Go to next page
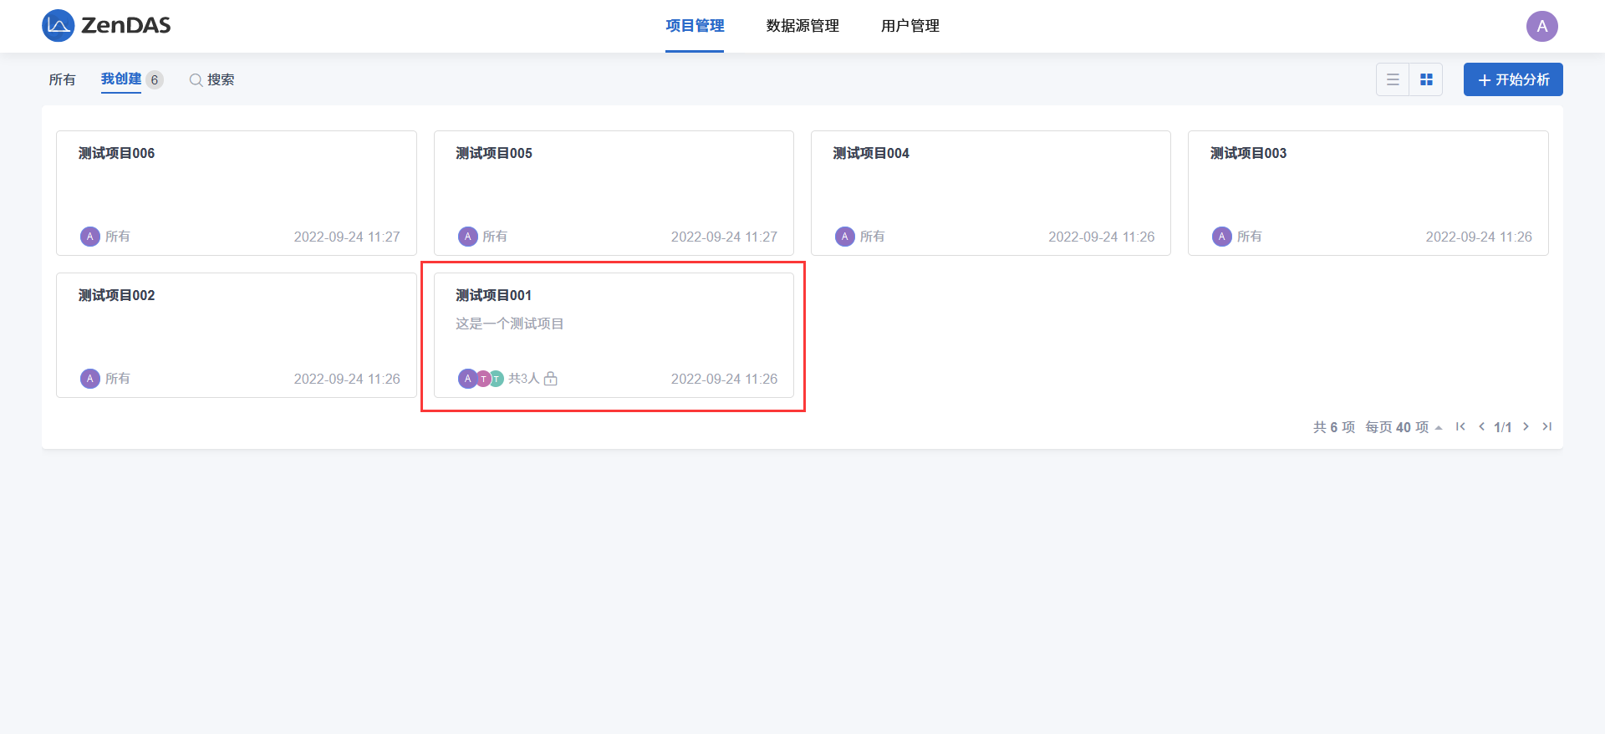The height and width of the screenshot is (734, 1605). (1526, 426)
